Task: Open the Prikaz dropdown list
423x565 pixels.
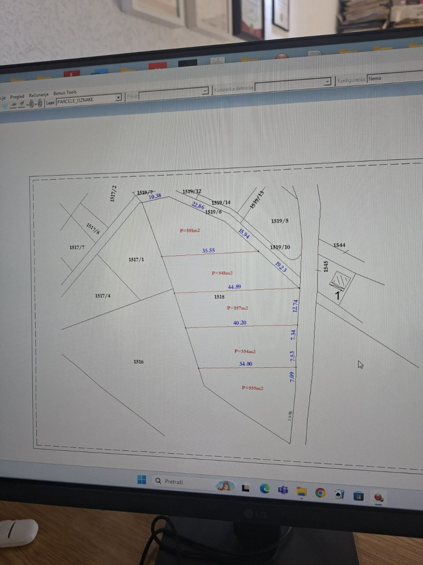Action: point(205,91)
